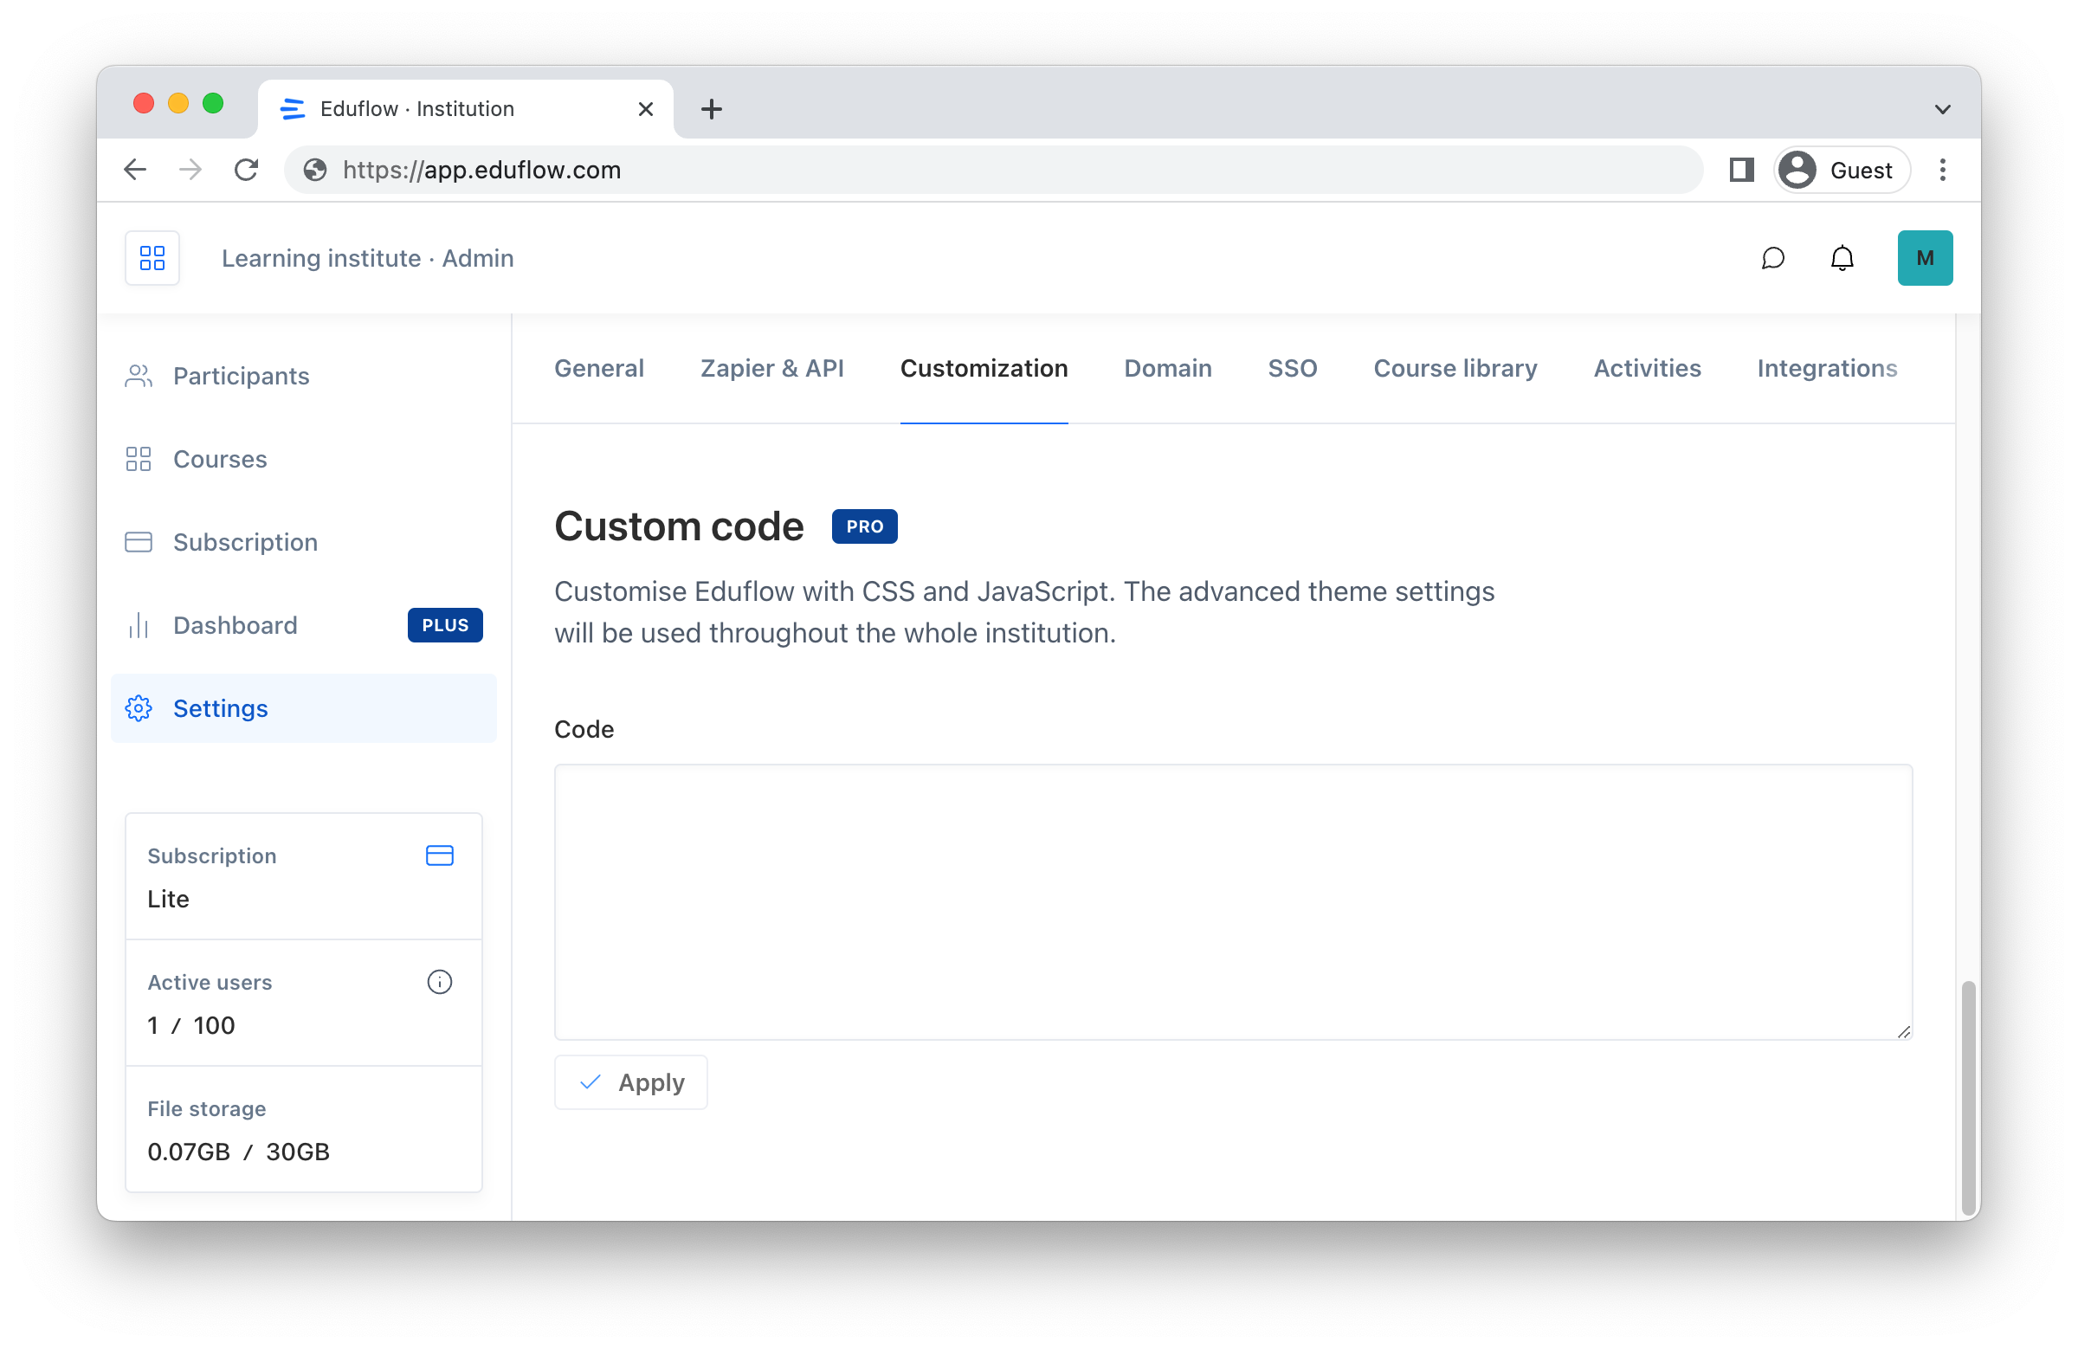Open the browser three-dot menu
Viewport: 2078px width, 1349px height.
point(1943,170)
